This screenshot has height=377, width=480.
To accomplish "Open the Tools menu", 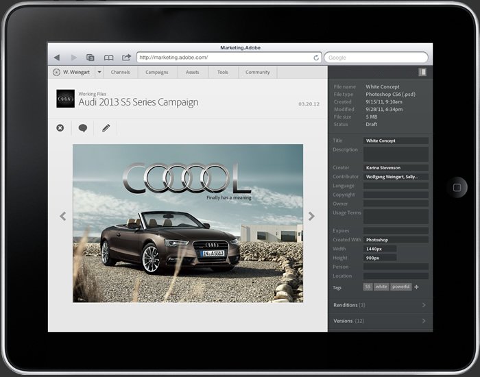I will pyautogui.click(x=223, y=72).
